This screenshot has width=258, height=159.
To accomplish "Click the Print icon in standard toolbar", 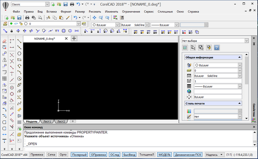I will click(27, 18).
